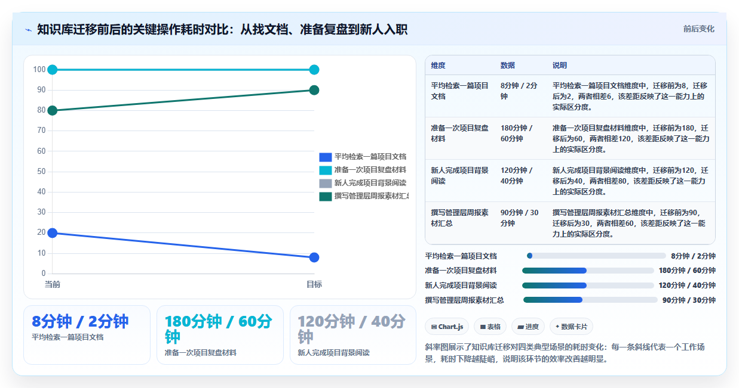This screenshot has height=388, width=739.
Task: Open the 8分钟 / 2分钟 stat card
Action: pyautogui.click(x=87, y=335)
